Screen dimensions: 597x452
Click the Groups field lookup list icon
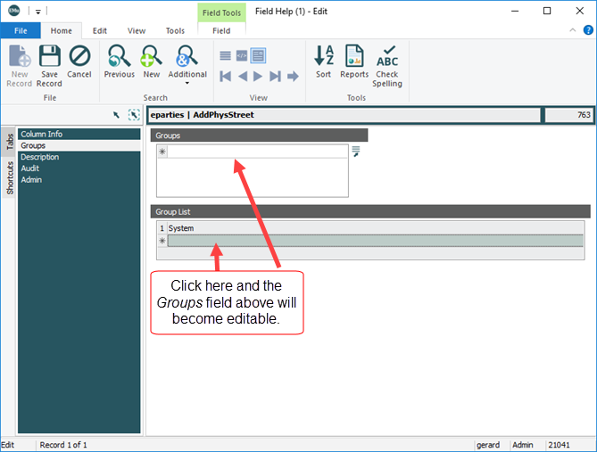point(355,152)
